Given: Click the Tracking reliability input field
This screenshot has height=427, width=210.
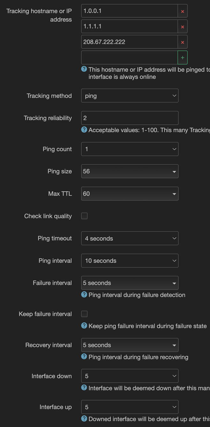Looking at the screenshot, I should (x=130, y=118).
